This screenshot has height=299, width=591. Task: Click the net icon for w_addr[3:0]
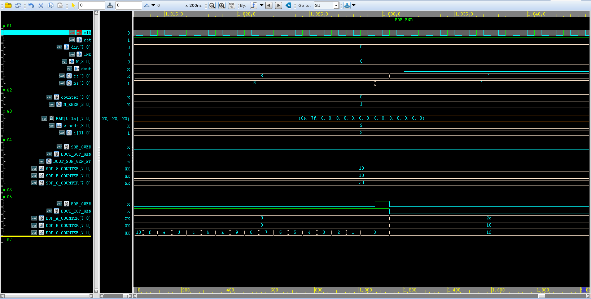point(59,126)
